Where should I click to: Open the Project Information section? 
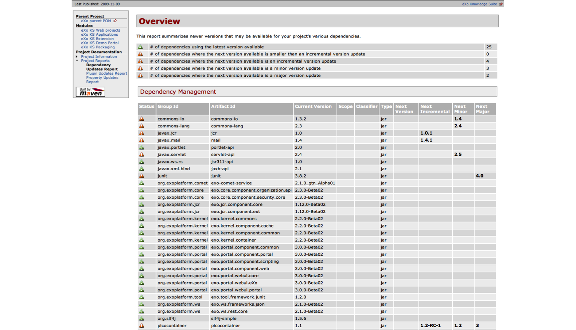(99, 57)
